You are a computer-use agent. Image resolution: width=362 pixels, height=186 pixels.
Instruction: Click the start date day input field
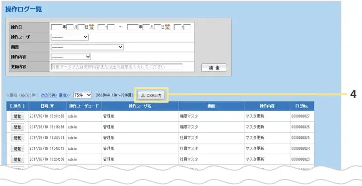point(81,27)
